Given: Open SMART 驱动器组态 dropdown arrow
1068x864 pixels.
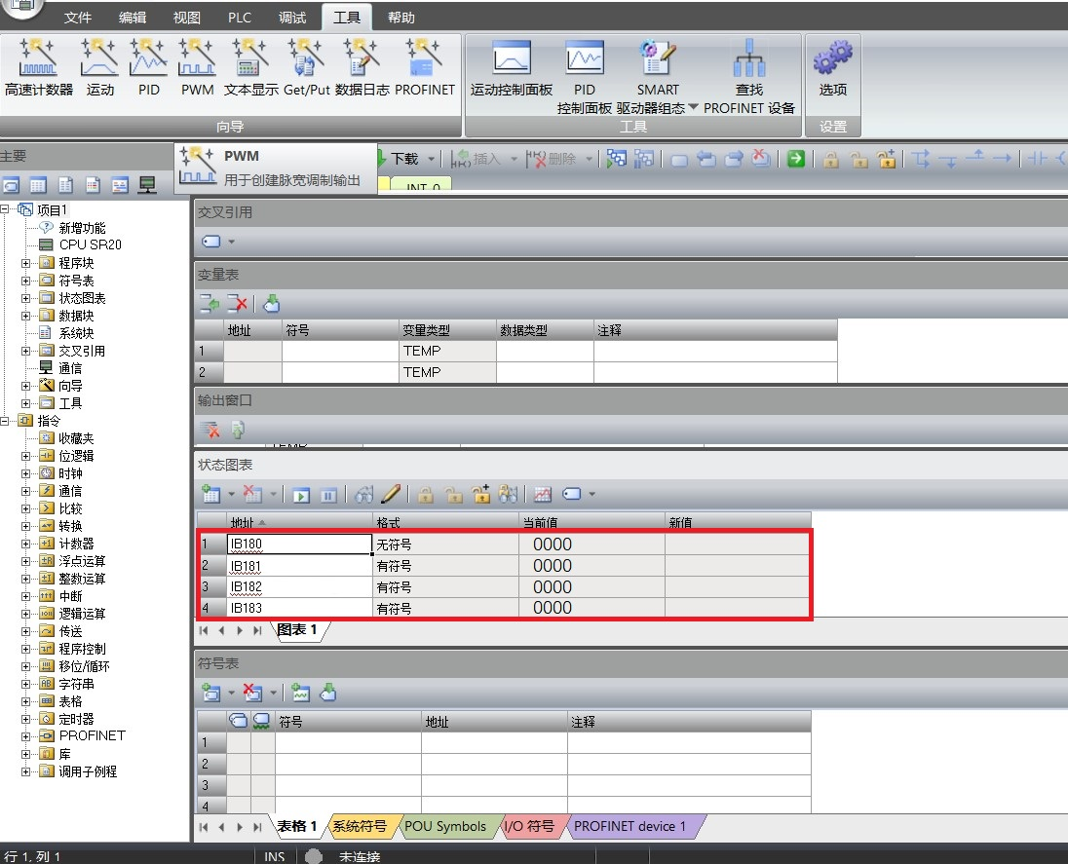Looking at the screenshot, I should [694, 107].
